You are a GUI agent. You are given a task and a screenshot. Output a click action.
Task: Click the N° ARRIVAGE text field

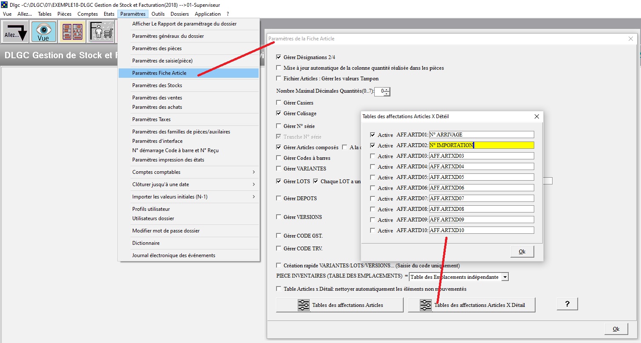pyautogui.click(x=481, y=135)
